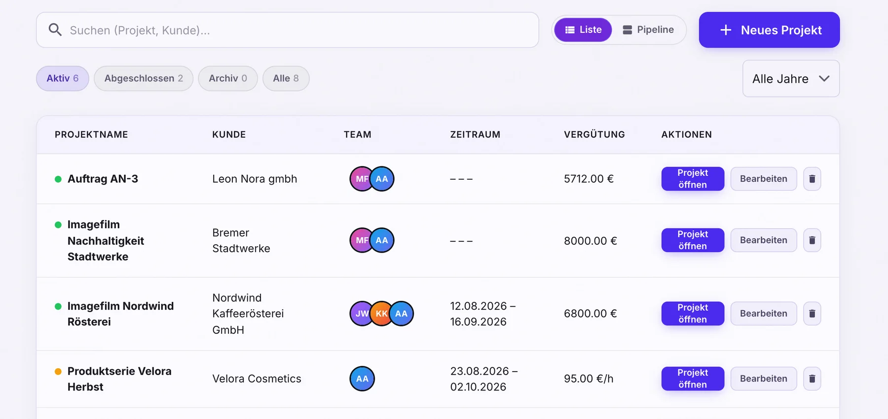Edit Produktserie Velora Herbst with Bearbeiten

pos(764,379)
